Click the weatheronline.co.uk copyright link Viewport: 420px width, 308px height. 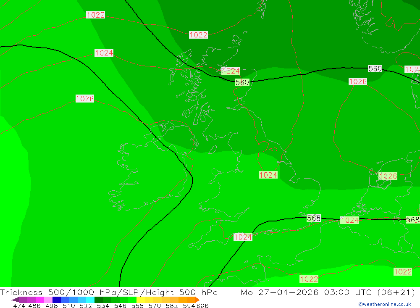click(x=385, y=304)
